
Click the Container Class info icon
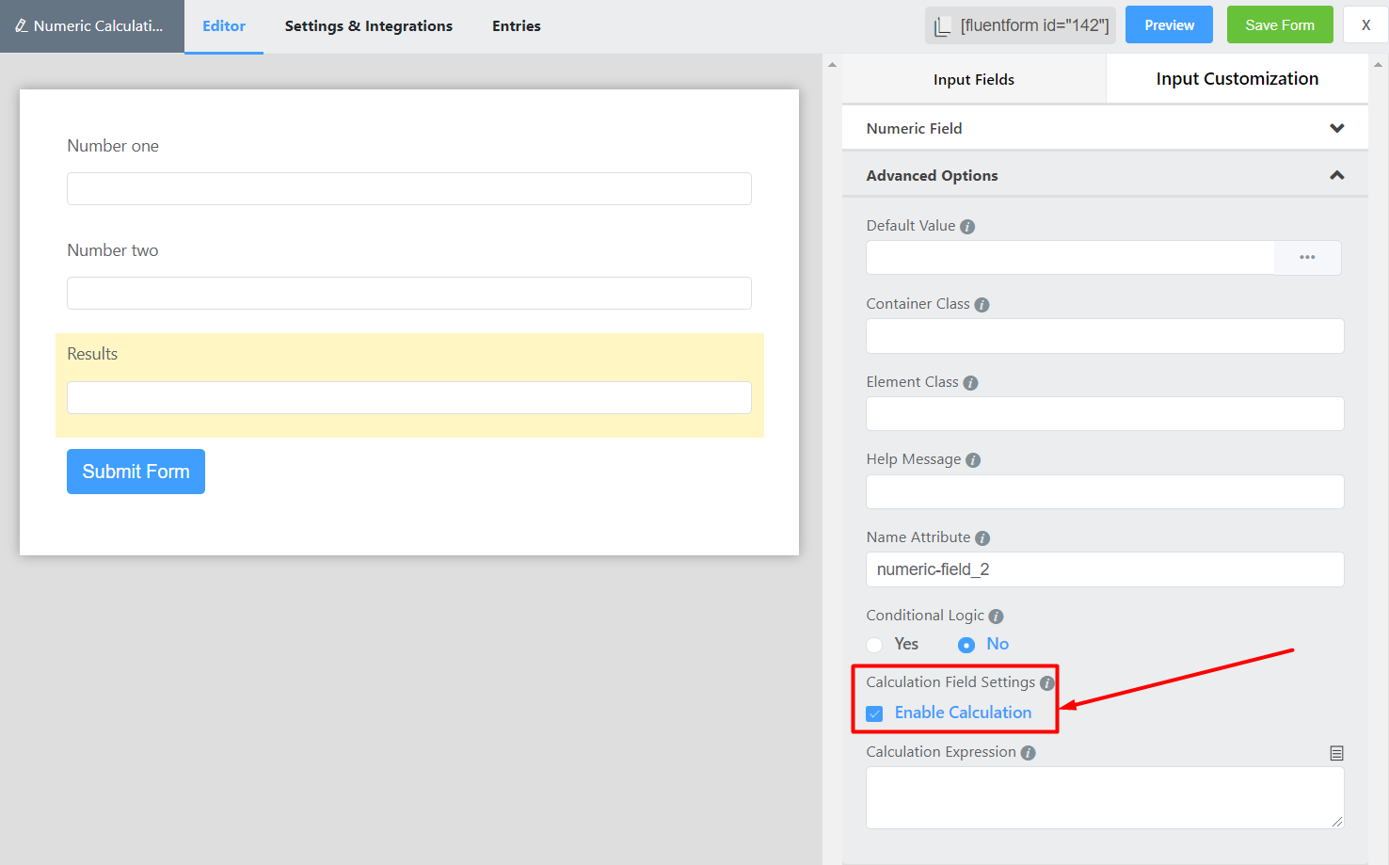click(982, 305)
